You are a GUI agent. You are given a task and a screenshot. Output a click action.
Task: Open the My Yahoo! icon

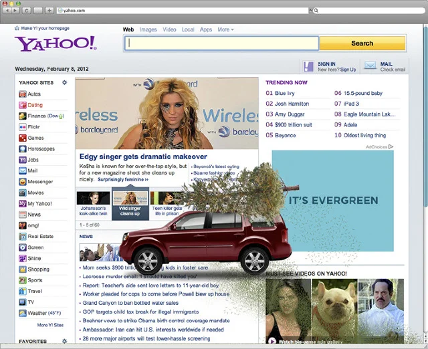pos(23,203)
